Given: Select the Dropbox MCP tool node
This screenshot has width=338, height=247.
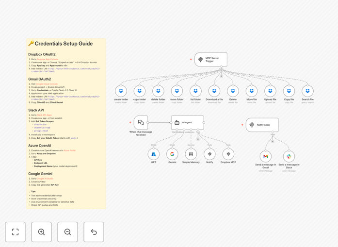Looking at the screenshot, I should pyautogui.click(x=228, y=154).
